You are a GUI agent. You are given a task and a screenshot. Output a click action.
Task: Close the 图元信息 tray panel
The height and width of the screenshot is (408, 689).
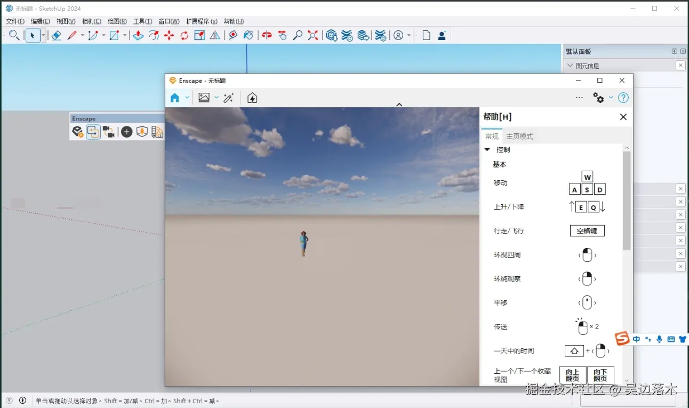coord(680,65)
